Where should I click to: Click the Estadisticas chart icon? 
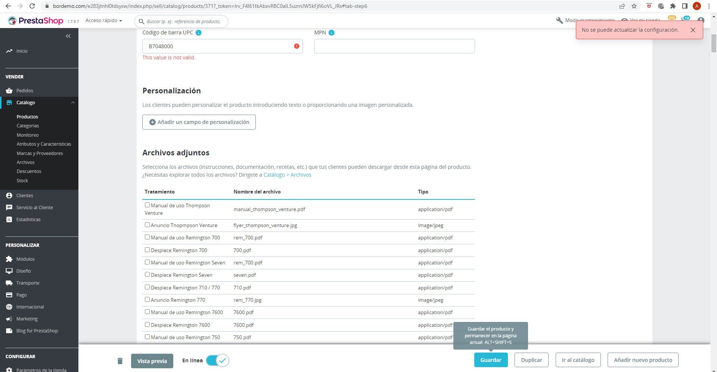click(9, 219)
